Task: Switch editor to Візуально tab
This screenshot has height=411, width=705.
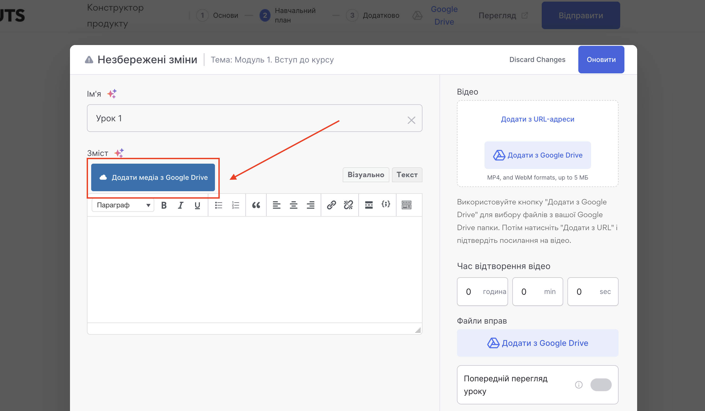Action: click(366, 175)
